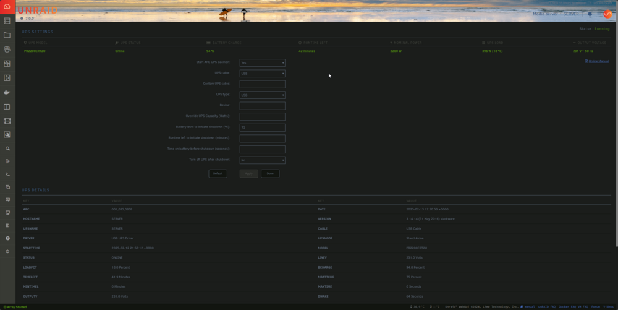Open the manual link in footer

coord(528,306)
